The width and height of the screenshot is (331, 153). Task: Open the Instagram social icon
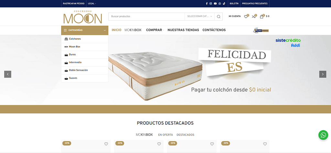(211, 4)
